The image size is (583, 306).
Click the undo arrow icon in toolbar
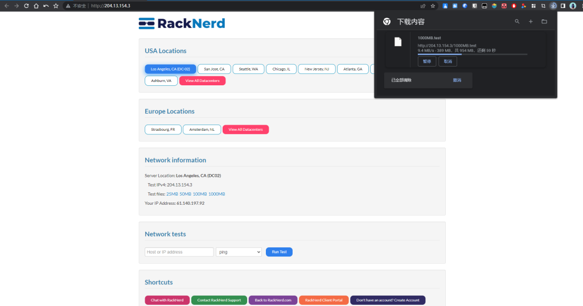(46, 6)
